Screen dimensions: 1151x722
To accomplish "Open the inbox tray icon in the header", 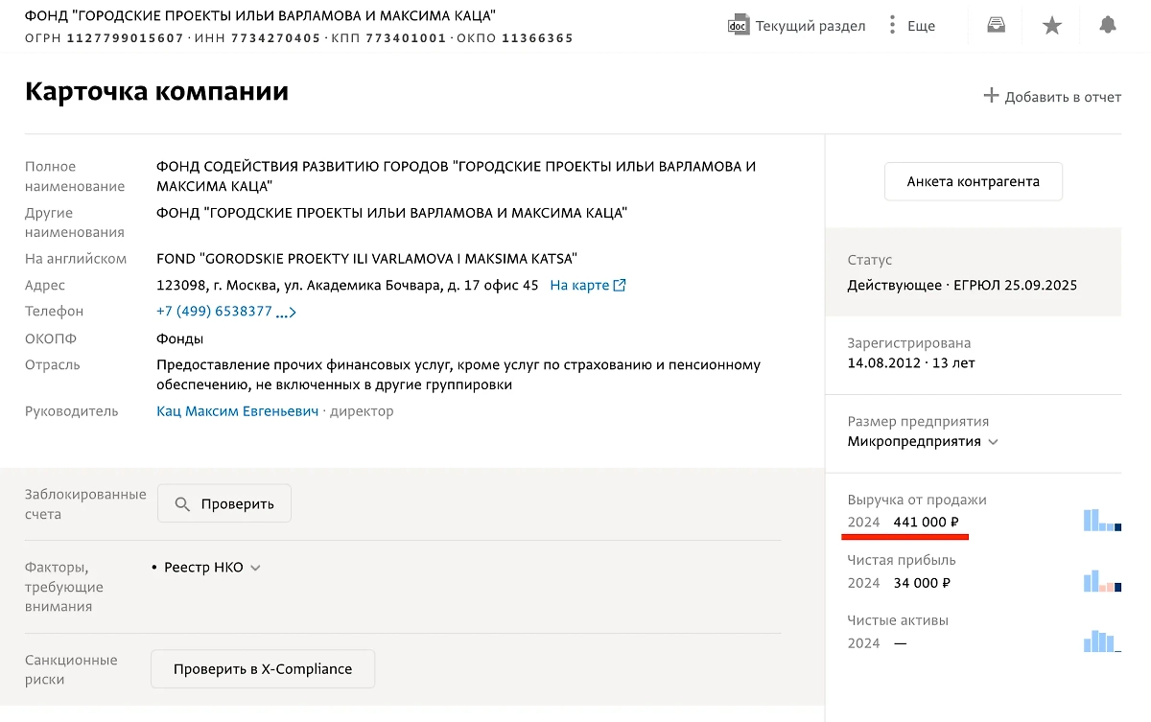I will (x=995, y=26).
